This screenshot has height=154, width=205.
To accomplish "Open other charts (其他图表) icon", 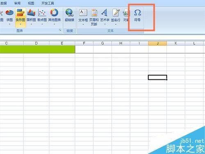I will [x=54, y=13].
